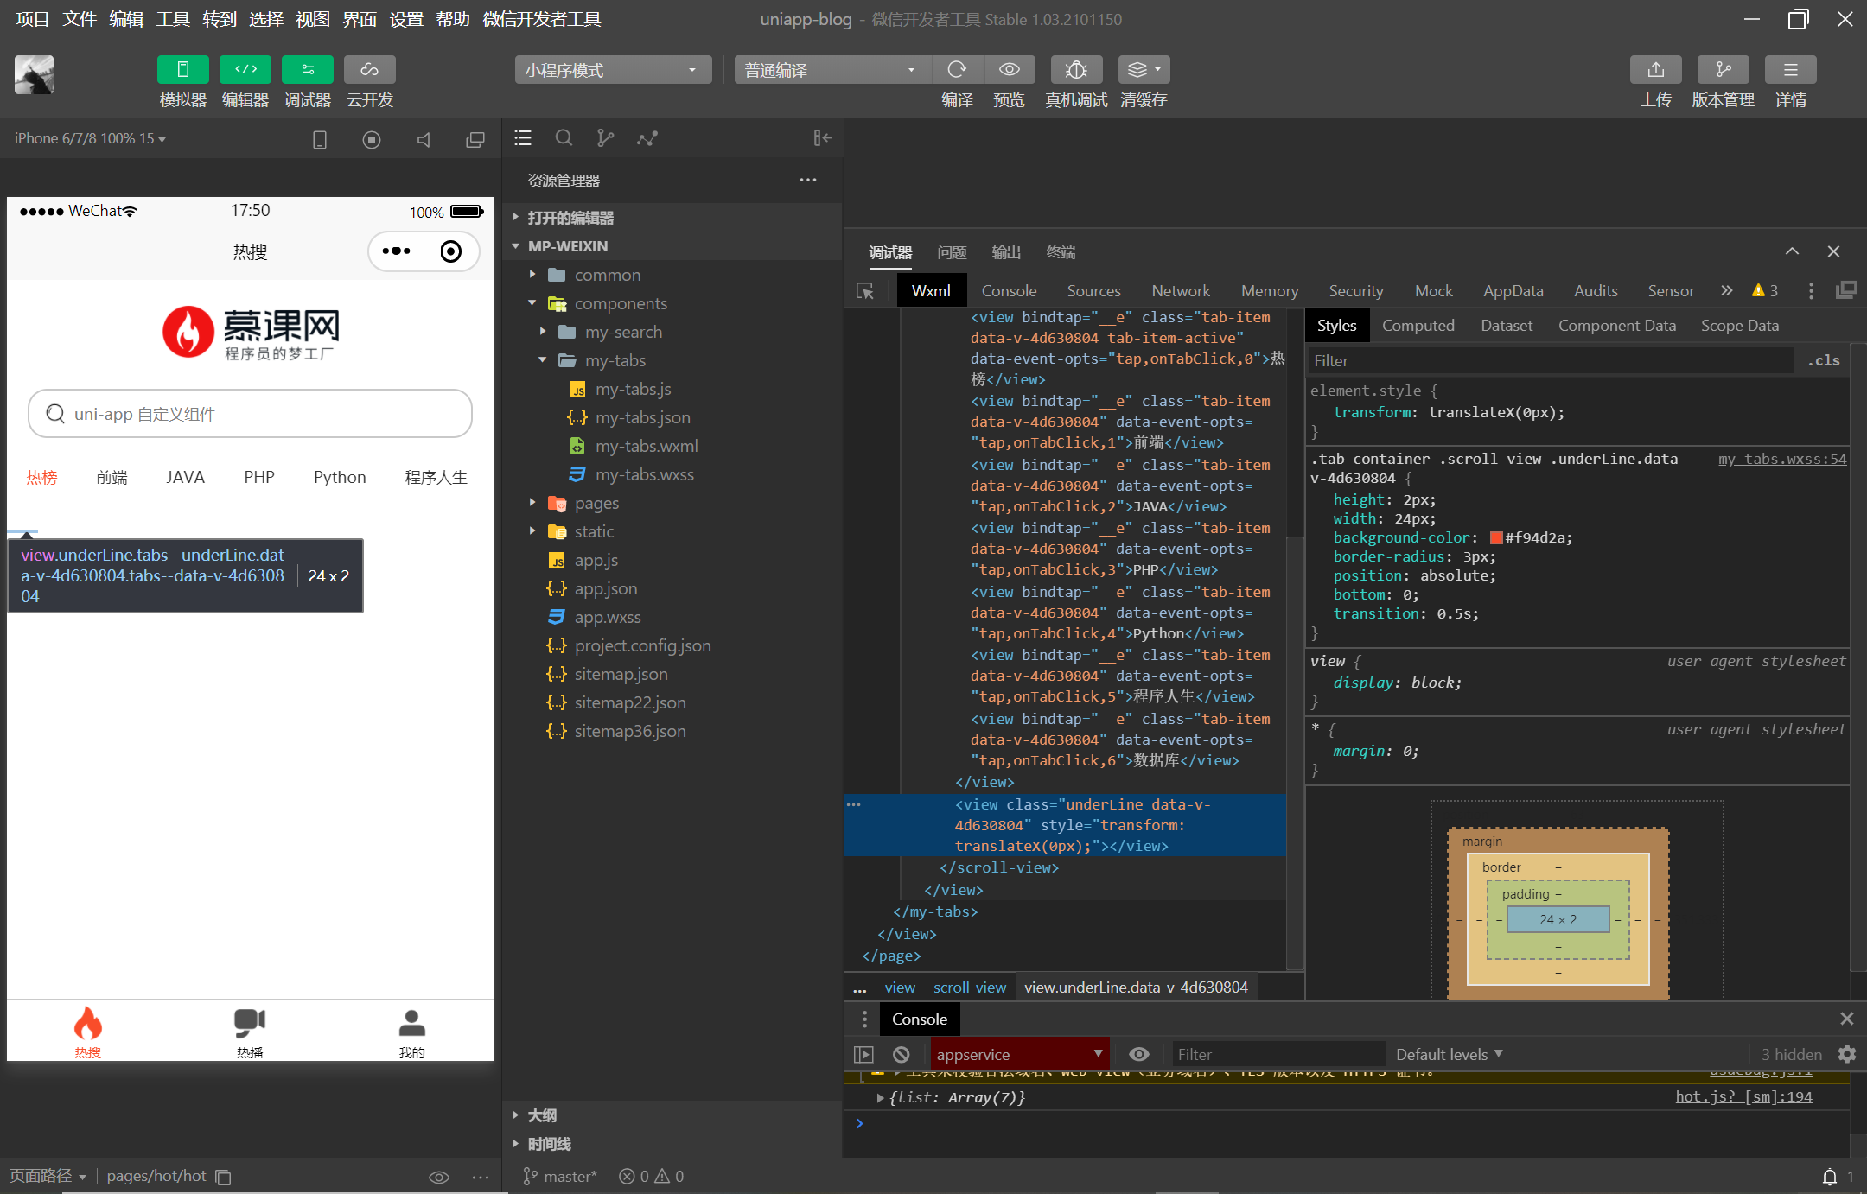1867x1194 pixels.
Task: Open source control branch icon
Action: pos(605,138)
